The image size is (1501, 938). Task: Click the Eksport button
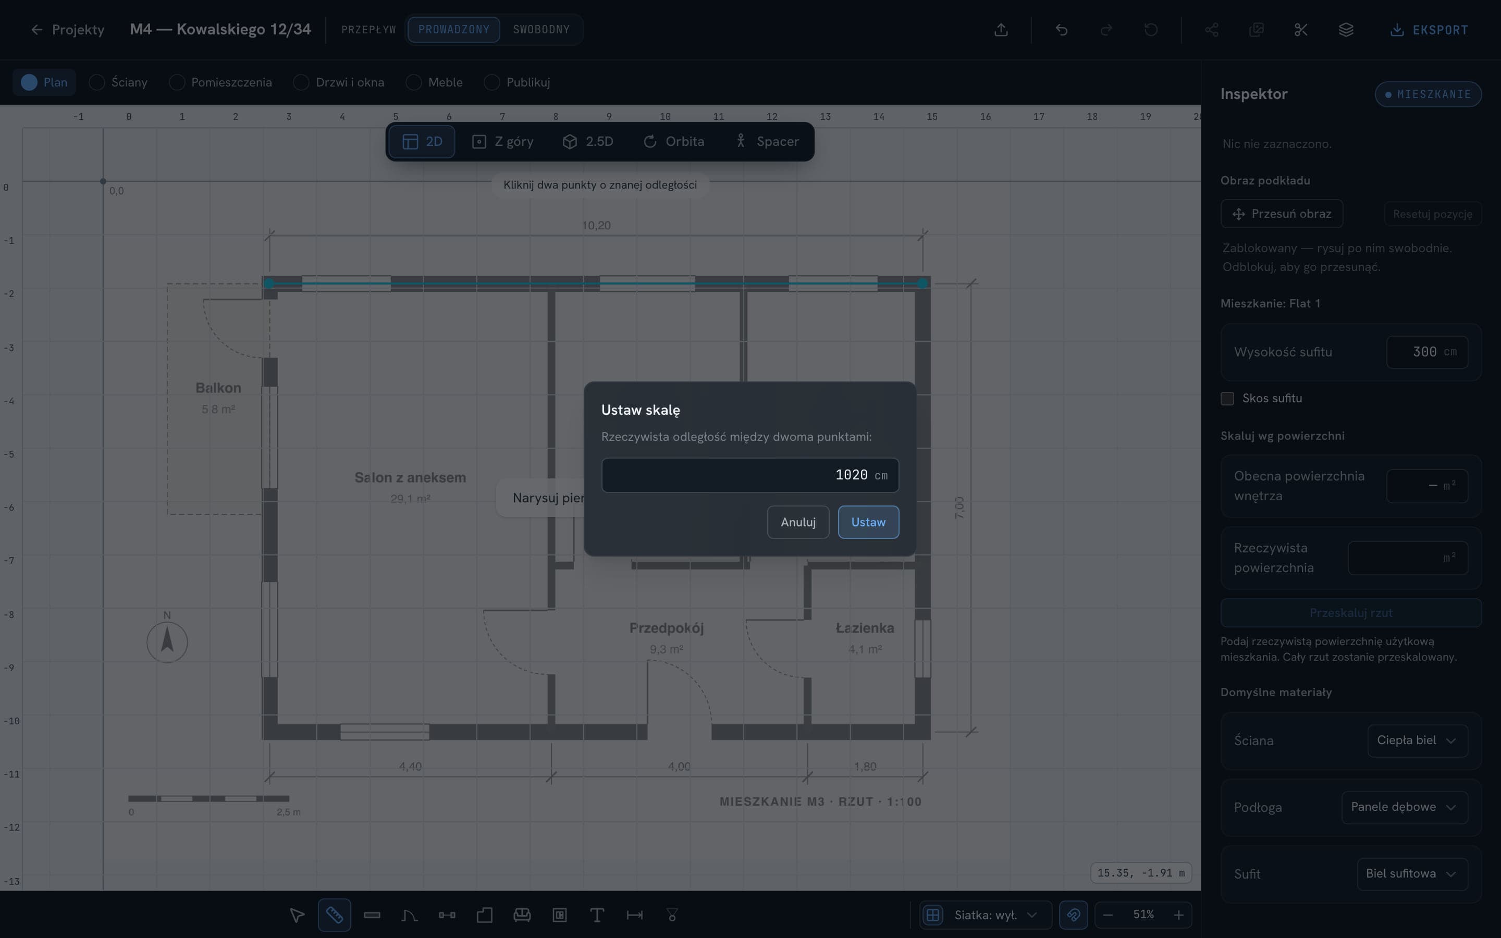pos(1429,30)
